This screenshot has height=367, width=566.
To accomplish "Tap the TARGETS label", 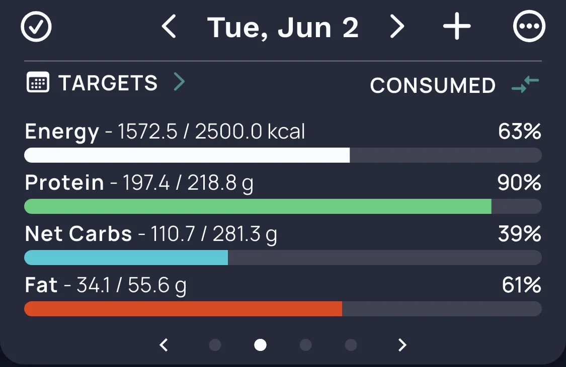I will pos(108,83).
